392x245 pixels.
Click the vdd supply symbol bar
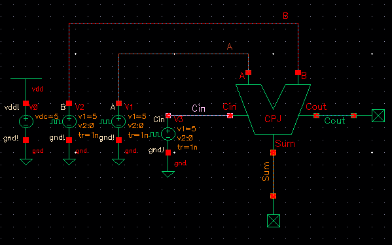pyautogui.click(x=26, y=79)
